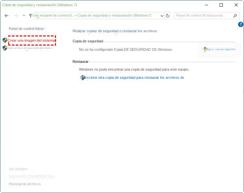Screen dimensions: 244x193
Task: Open help with the blue question mark
Action: (240, 24)
